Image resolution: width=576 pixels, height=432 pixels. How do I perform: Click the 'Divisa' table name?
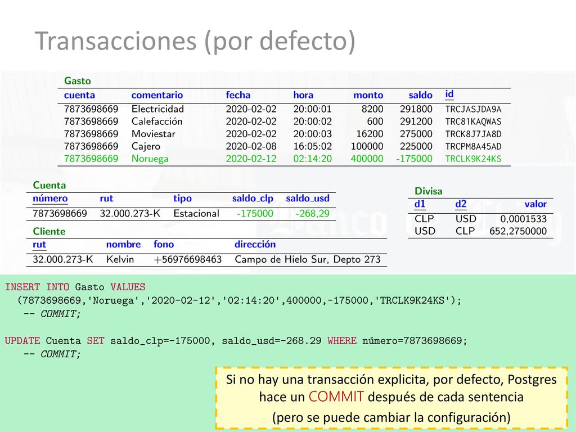click(428, 191)
